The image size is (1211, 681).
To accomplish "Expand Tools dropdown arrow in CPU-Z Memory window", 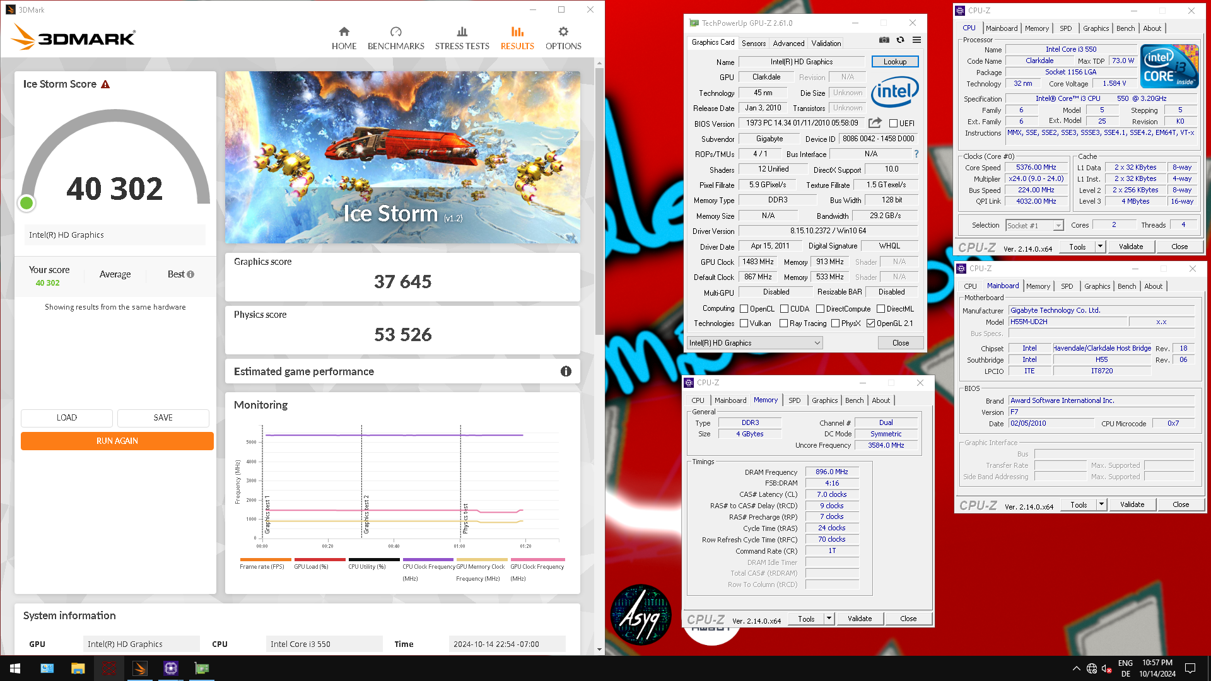I will [x=829, y=619].
